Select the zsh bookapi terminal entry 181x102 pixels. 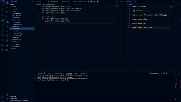[154, 73]
